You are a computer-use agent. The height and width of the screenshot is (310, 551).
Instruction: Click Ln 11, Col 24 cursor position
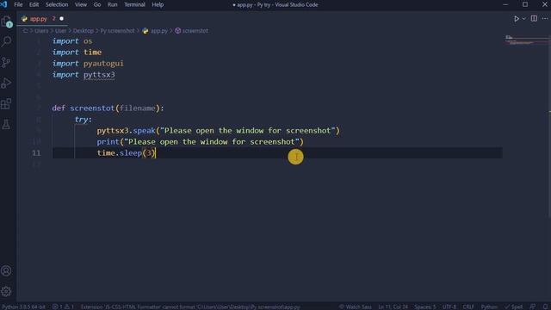pyautogui.click(x=393, y=307)
